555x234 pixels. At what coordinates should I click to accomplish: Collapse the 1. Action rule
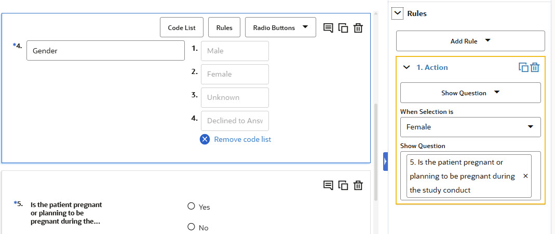tap(407, 67)
